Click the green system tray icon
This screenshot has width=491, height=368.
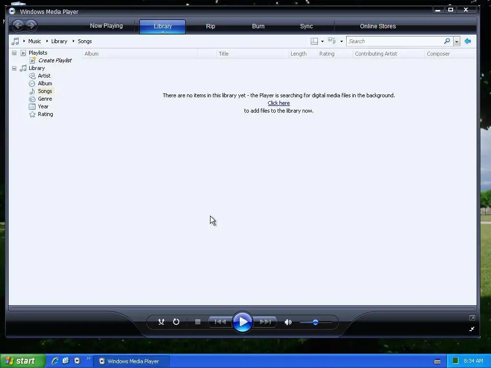tap(456, 361)
